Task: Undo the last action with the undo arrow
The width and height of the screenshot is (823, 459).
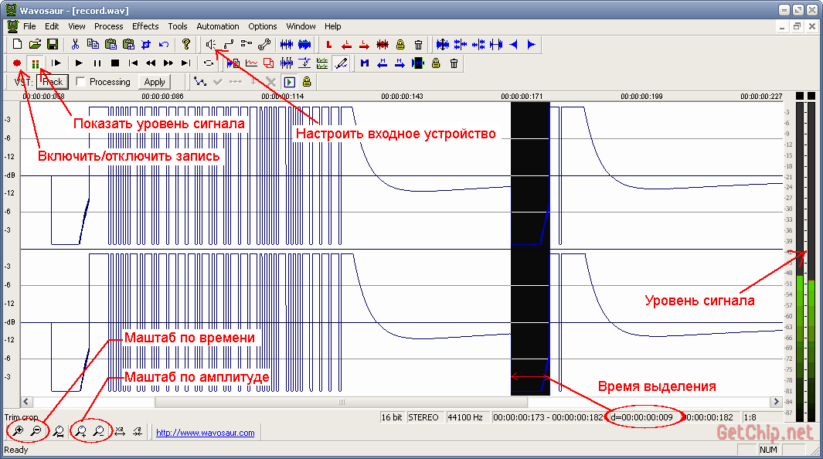Action: pos(164,45)
